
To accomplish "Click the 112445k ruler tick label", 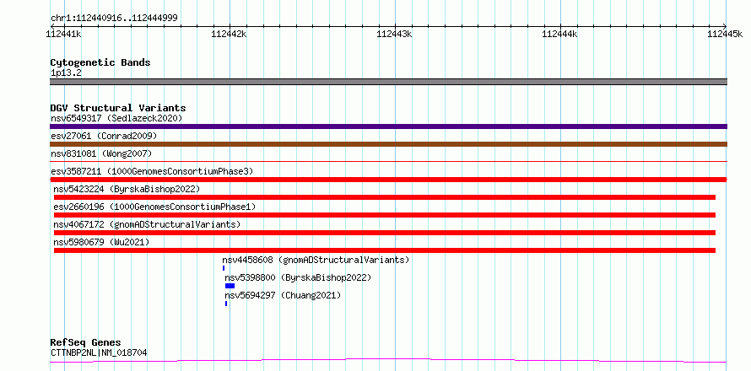I will (725, 34).
